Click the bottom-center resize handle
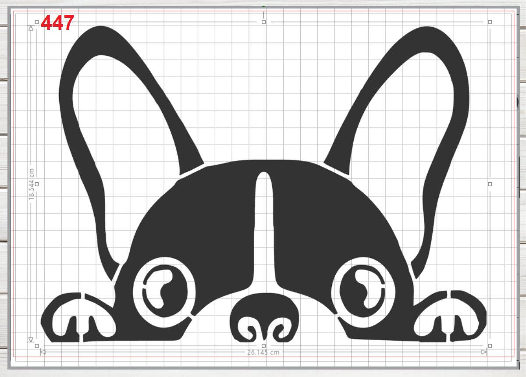Viewport: 526px width, 377px height. click(263, 346)
